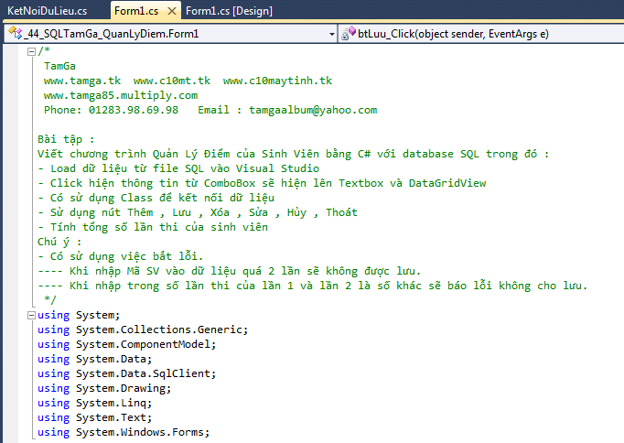
Task: Click 'Khi nhập Mã SV vào dữ liệu' line
Action: pyautogui.click(x=230, y=272)
